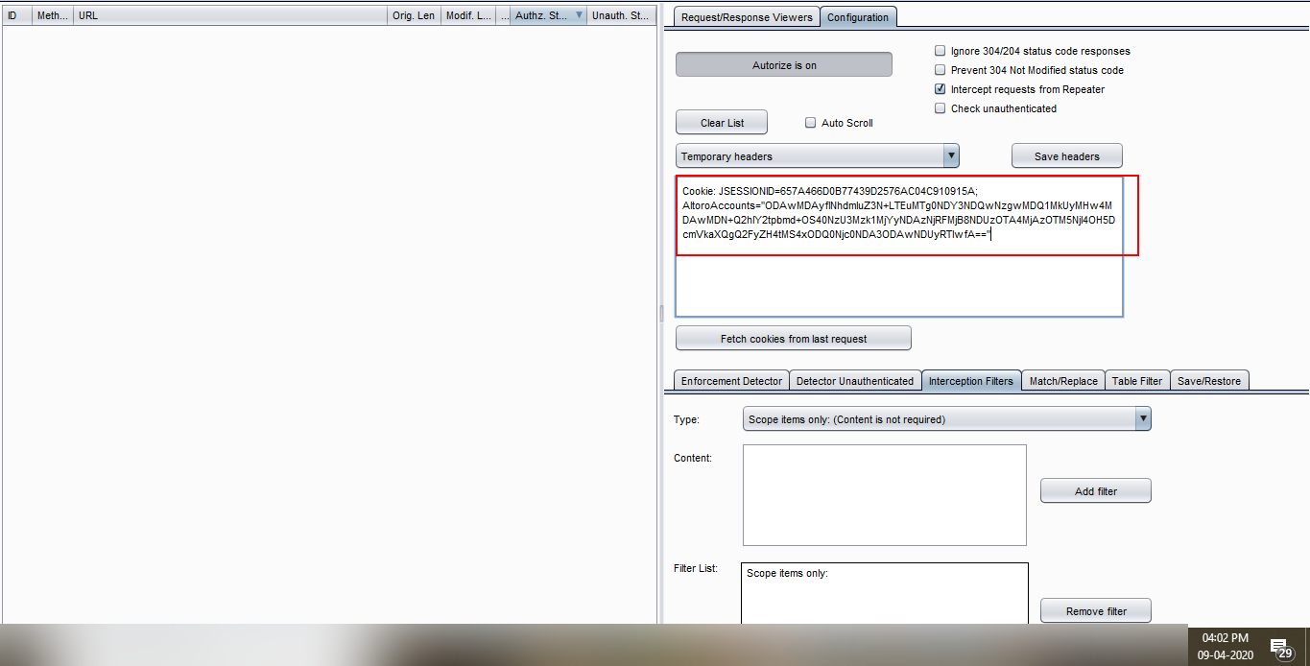Toggle Ignore 304/204 status code responses

[x=941, y=51]
